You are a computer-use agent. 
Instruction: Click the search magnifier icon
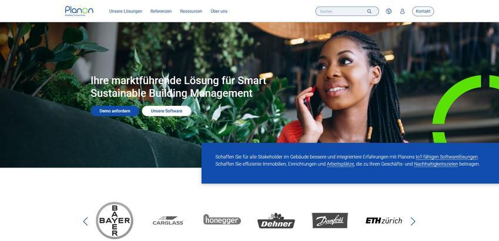click(x=369, y=11)
